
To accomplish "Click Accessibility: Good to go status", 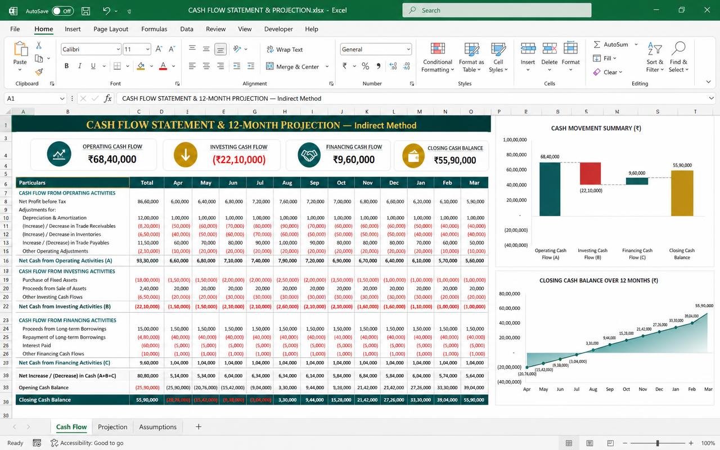I will (x=87, y=443).
